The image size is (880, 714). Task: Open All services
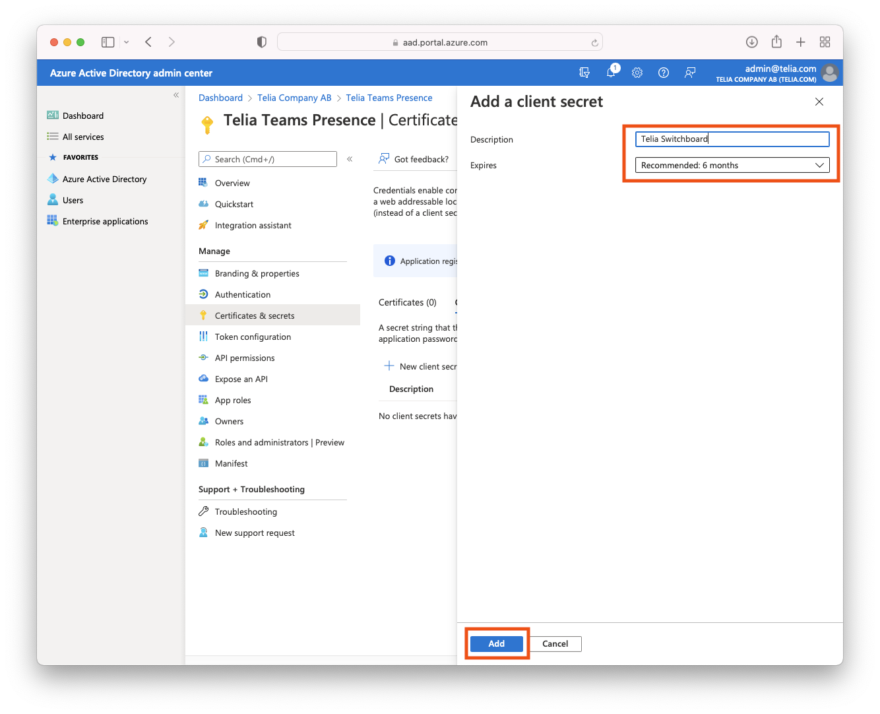point(83,137)
